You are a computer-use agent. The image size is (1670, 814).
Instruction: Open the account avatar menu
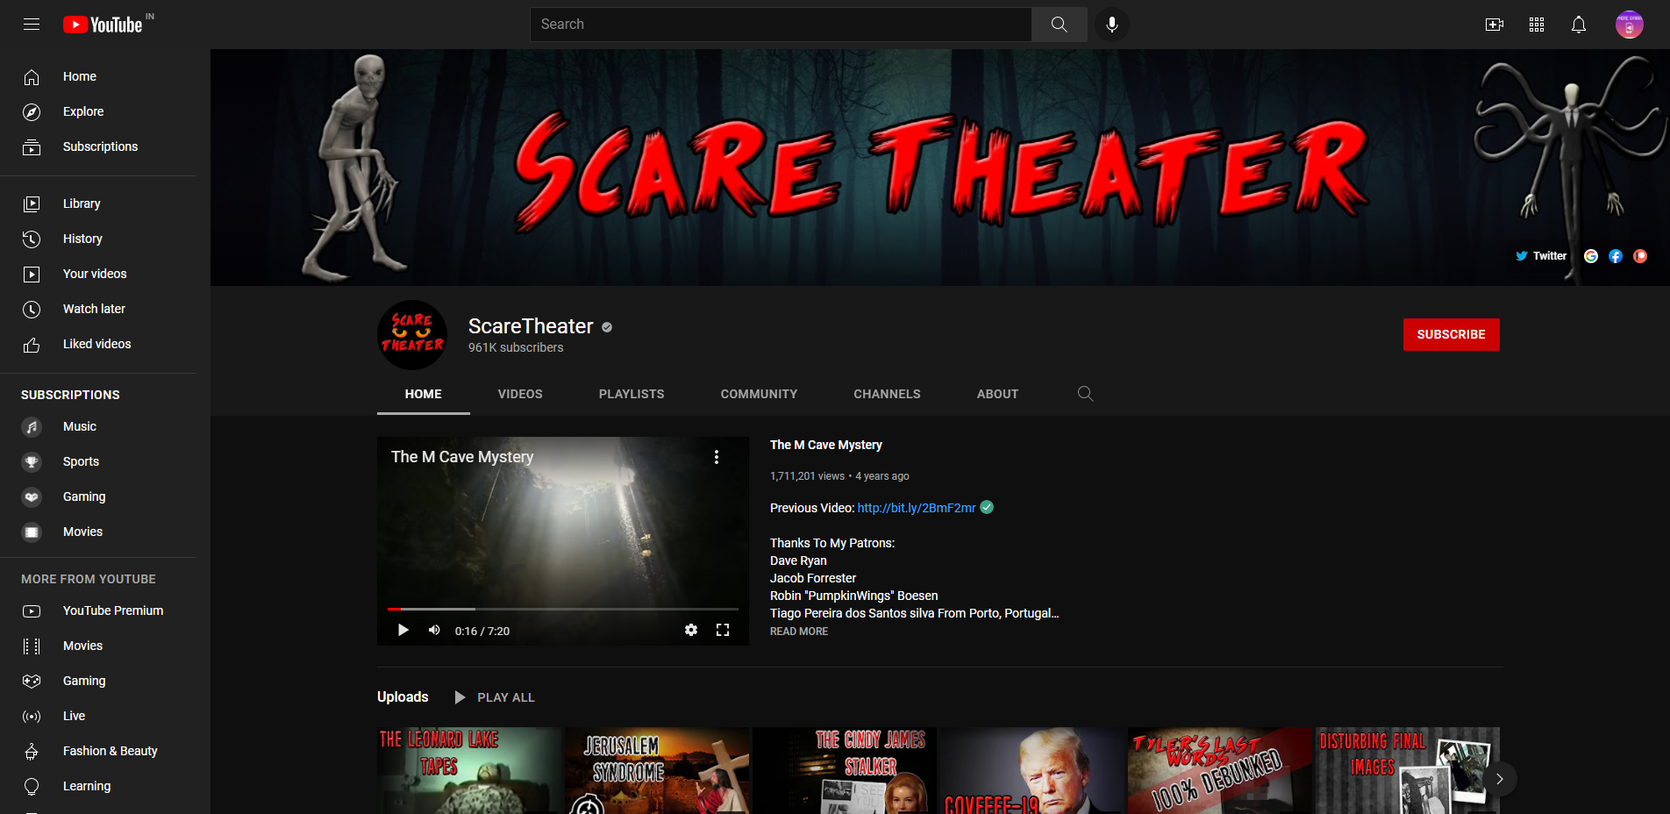tap(1630, 25)
